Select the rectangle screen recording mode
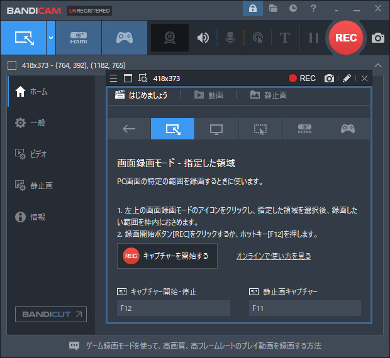The height and width of the screenshot is (358, 390). pos(23,38)
